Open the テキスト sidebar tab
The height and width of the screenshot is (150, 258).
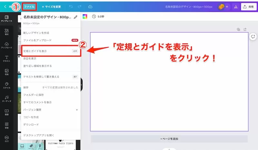coord(6,59)
